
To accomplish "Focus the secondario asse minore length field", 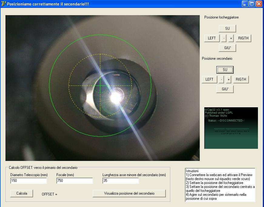I will click(121, 181).
